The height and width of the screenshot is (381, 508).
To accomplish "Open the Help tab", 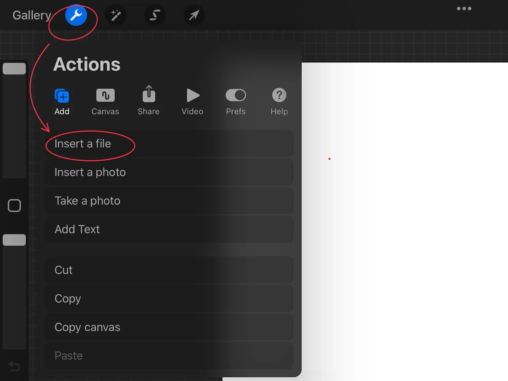I will click(279, 102).
